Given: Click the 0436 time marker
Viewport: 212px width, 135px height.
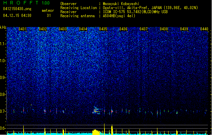Looking at the screenshot, I should [x=123, y=29].
